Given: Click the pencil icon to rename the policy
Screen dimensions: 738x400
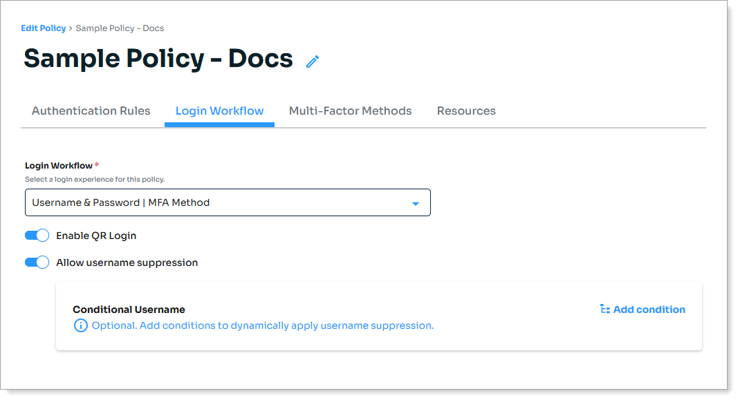Looking at the screenshot, I should point(312,61).
